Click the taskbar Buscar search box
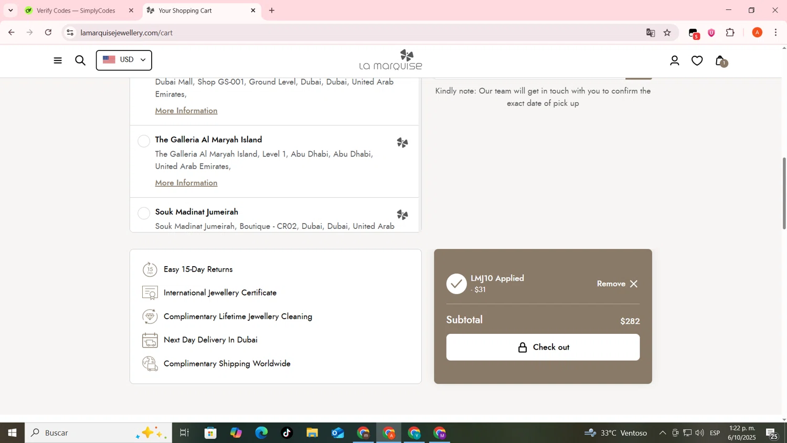Viewport: 787px width, 443px height. [x=98, y=433]
